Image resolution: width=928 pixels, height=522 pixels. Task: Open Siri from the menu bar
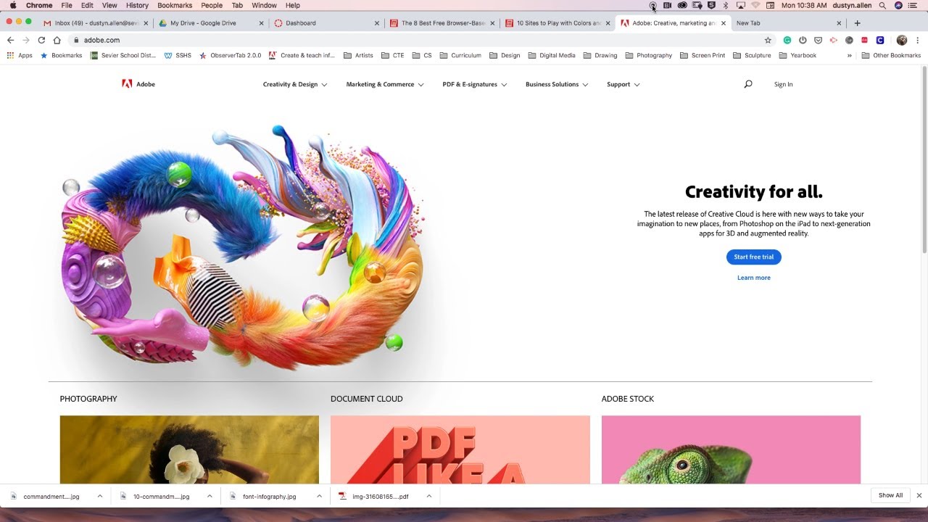click(x=899, y=5)
